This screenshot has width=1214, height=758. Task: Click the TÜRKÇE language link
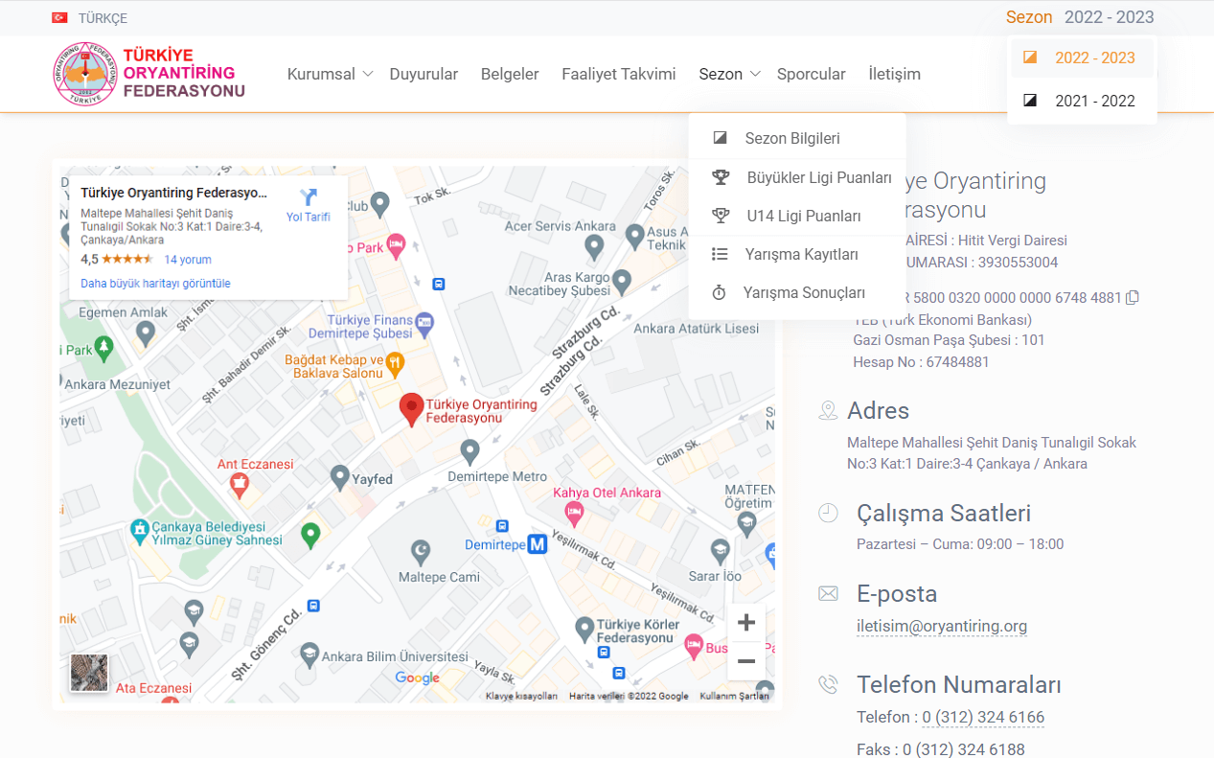click(x=103, y=18)
